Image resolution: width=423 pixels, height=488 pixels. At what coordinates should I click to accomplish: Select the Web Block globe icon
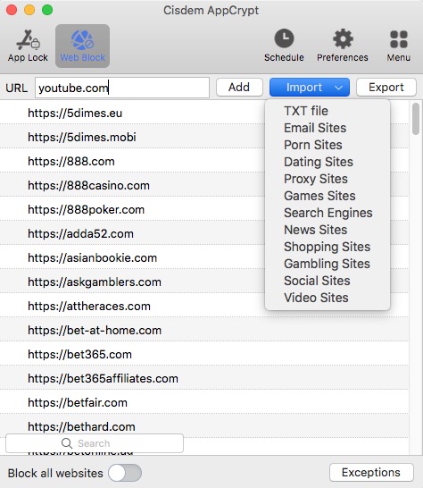82,40
